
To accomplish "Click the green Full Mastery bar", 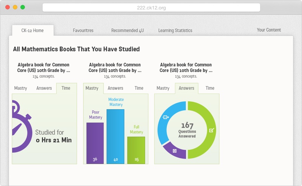I will point(136,150).
